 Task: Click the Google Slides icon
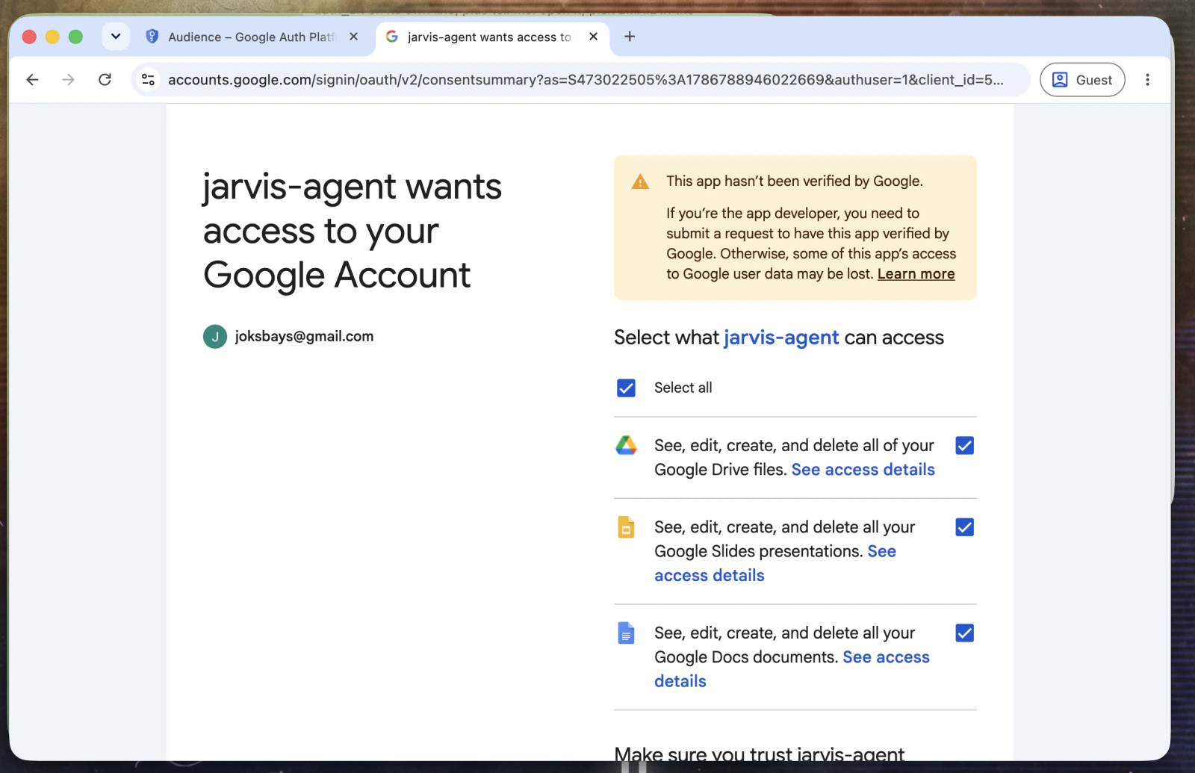tap(626, 527)
